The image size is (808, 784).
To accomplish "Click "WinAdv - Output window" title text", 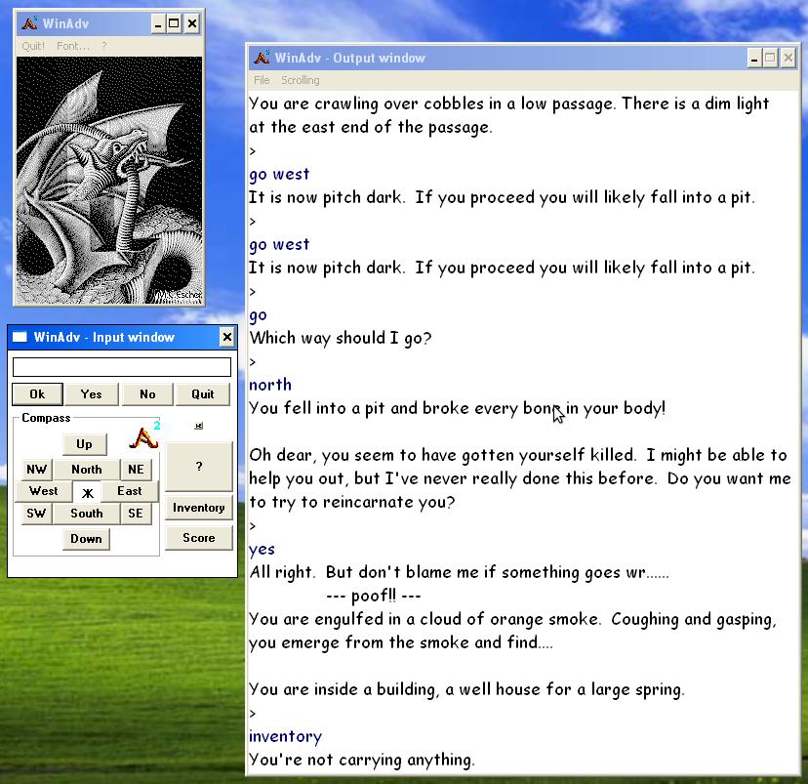I will 350,58.
